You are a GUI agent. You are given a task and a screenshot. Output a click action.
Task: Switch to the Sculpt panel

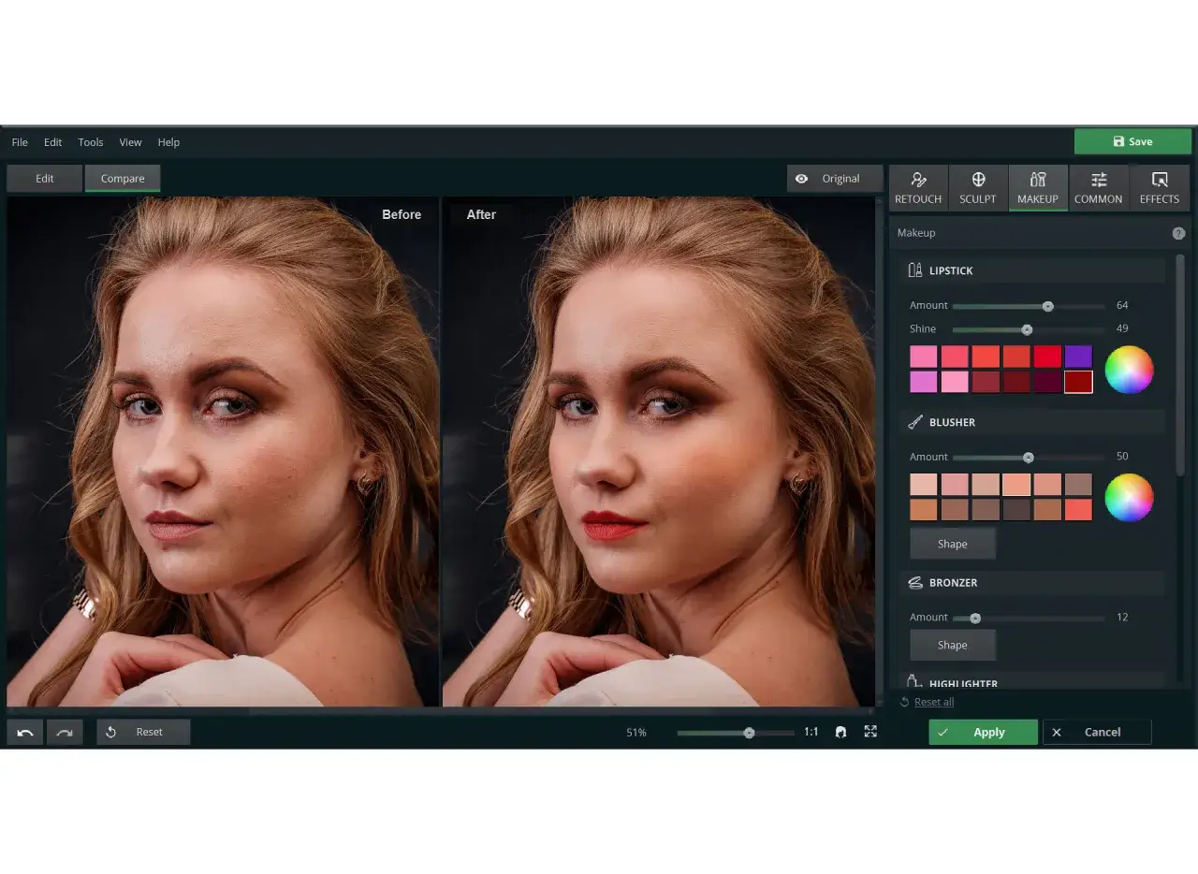(977, 187)
